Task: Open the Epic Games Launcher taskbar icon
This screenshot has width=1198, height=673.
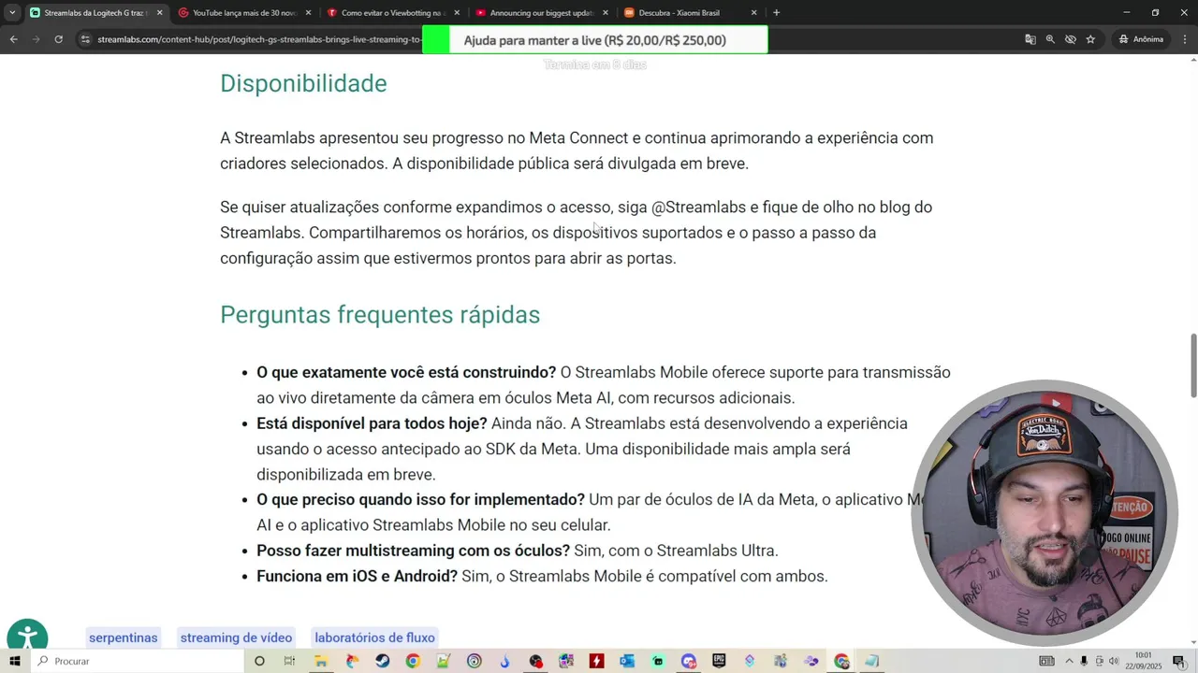Action: (x=719, y=661)
